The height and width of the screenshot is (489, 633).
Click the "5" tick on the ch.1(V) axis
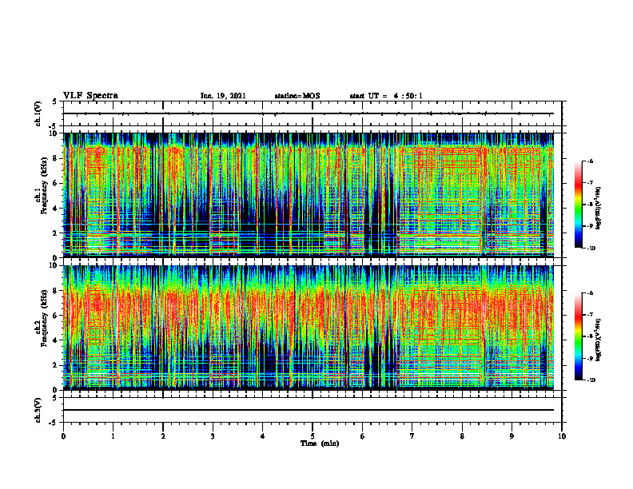coord(55,102)
